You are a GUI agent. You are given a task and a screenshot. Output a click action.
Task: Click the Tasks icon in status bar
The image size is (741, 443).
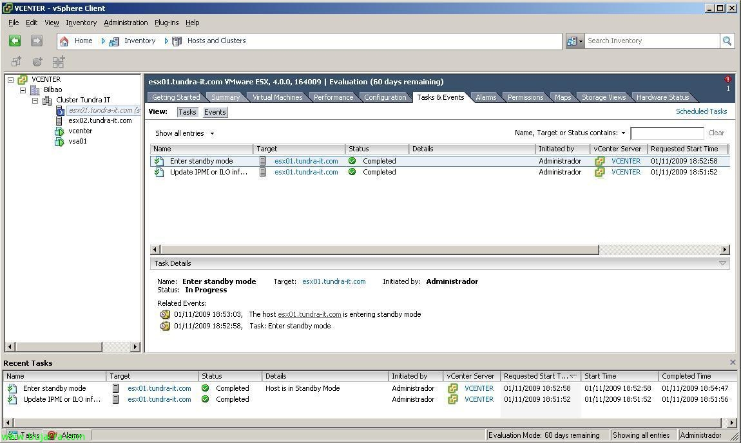tap(13, 435)
